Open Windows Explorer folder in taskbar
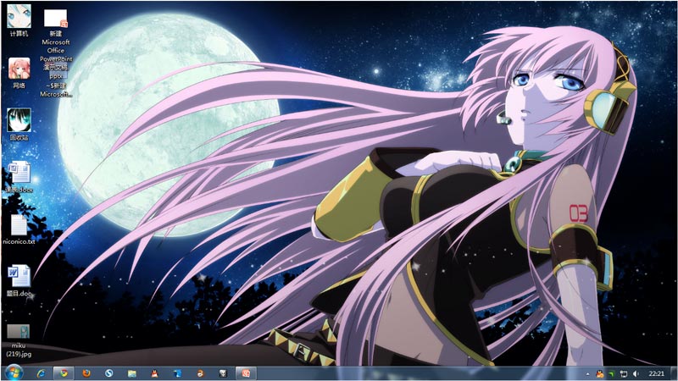This screenshot has height=381, width=678. coord(132,373)
